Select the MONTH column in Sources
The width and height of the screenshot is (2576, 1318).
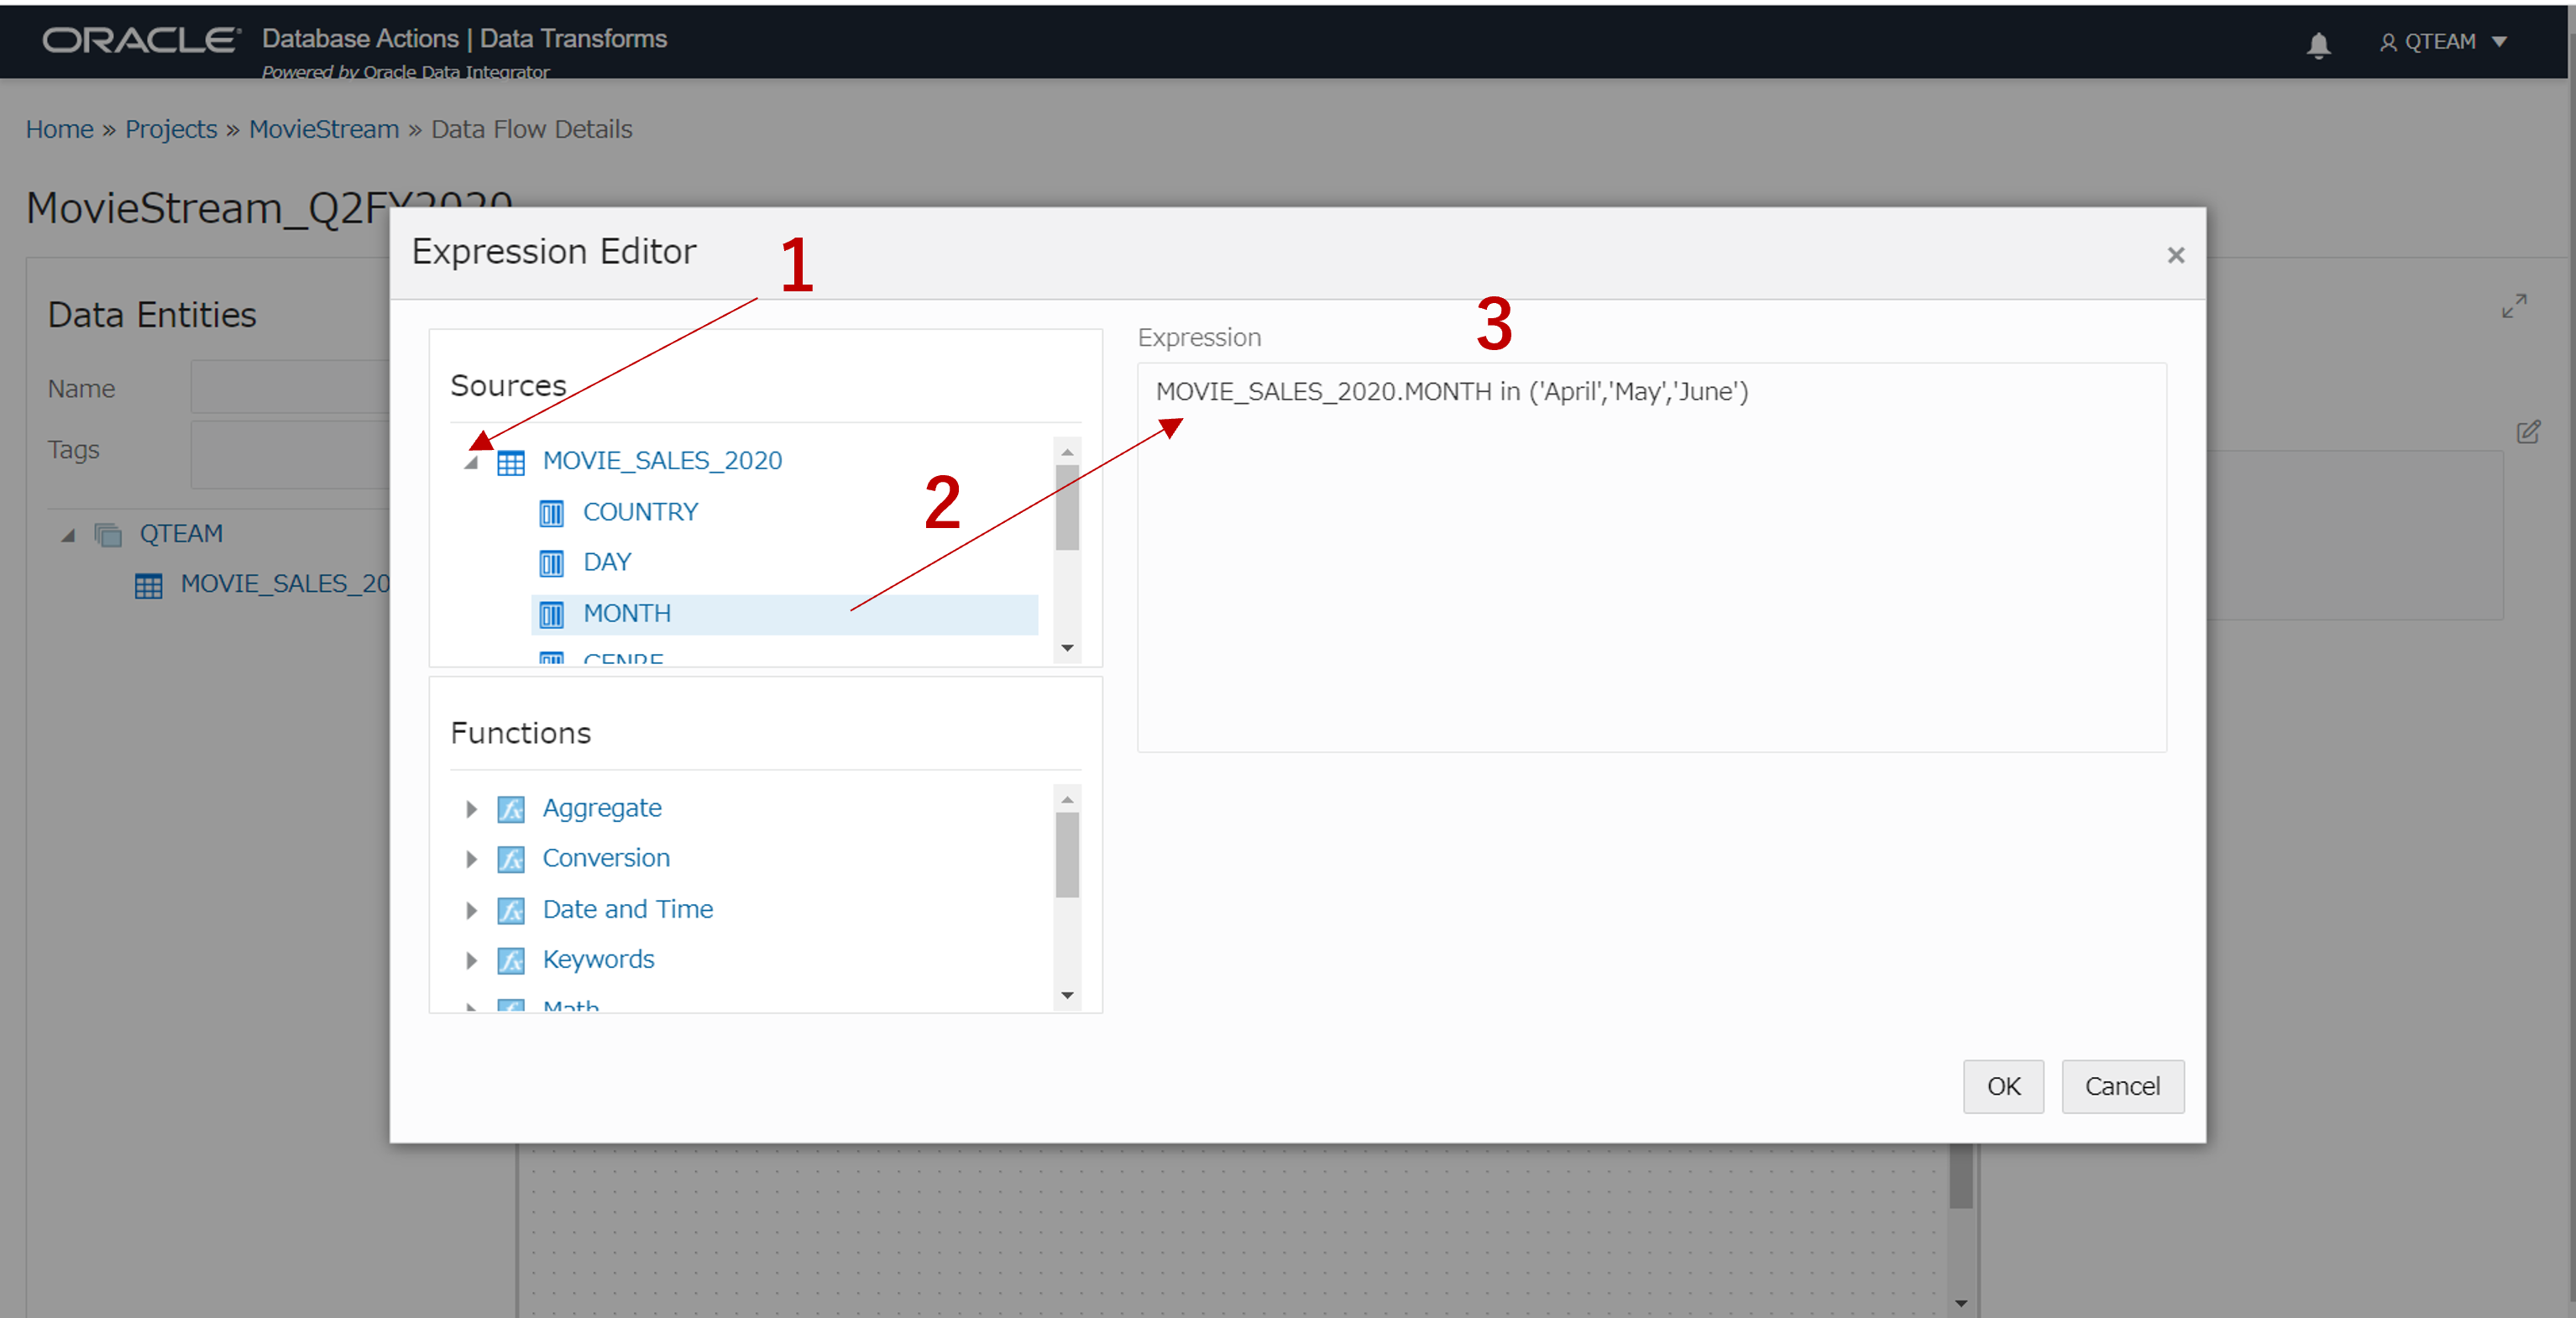pyautogui.click(x=627, y=613)
